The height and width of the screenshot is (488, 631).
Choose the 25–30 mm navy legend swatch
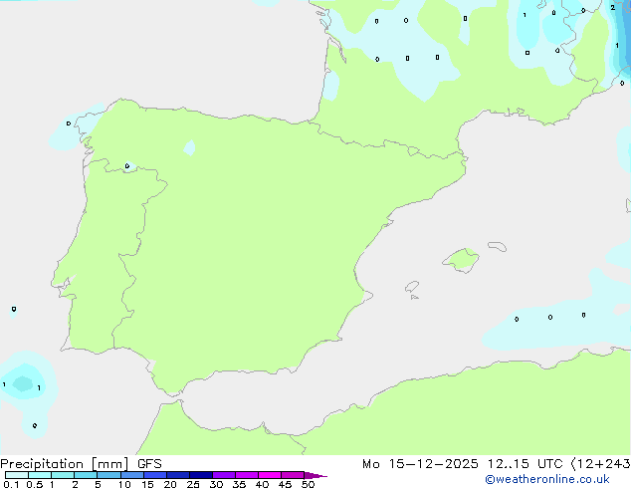tap(201, 475)
